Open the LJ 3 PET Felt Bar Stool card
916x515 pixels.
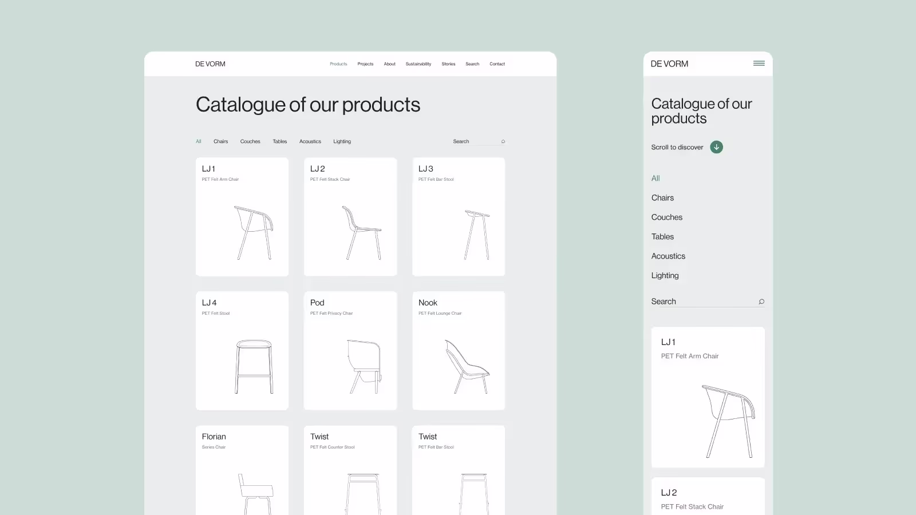tap(458, 217)
